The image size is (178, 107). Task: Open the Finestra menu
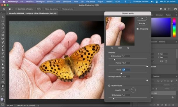(109, 1)
